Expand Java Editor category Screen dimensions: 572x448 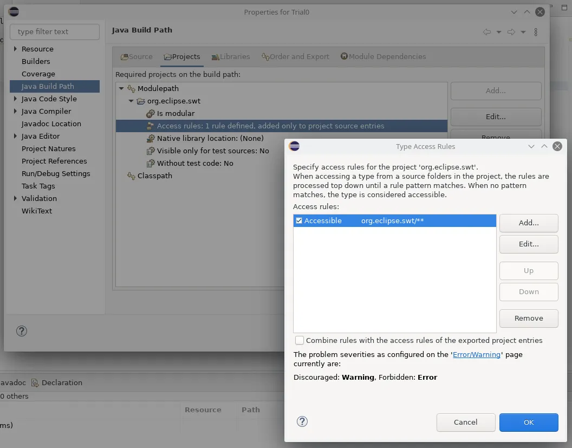click(15, 136)
